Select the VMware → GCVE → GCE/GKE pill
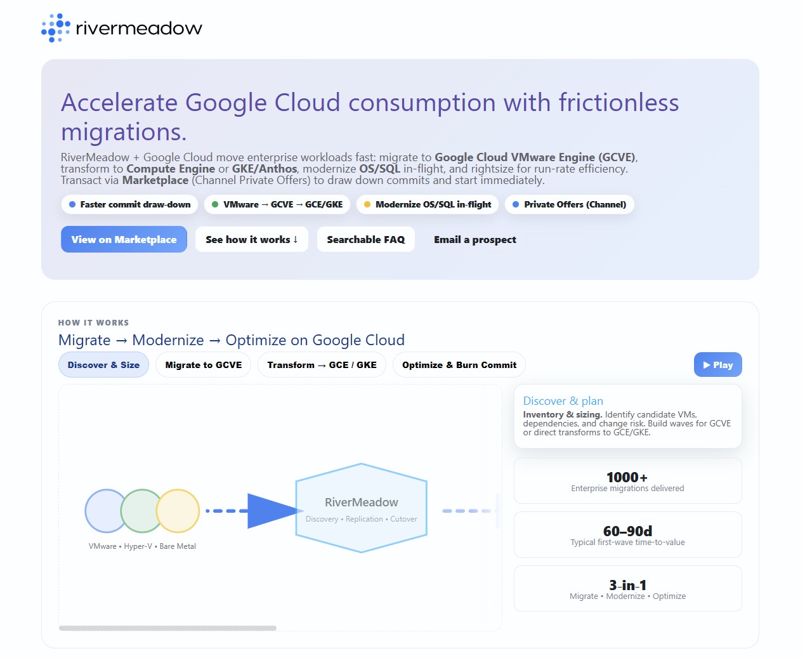805x658 pixels. [277, 204]
